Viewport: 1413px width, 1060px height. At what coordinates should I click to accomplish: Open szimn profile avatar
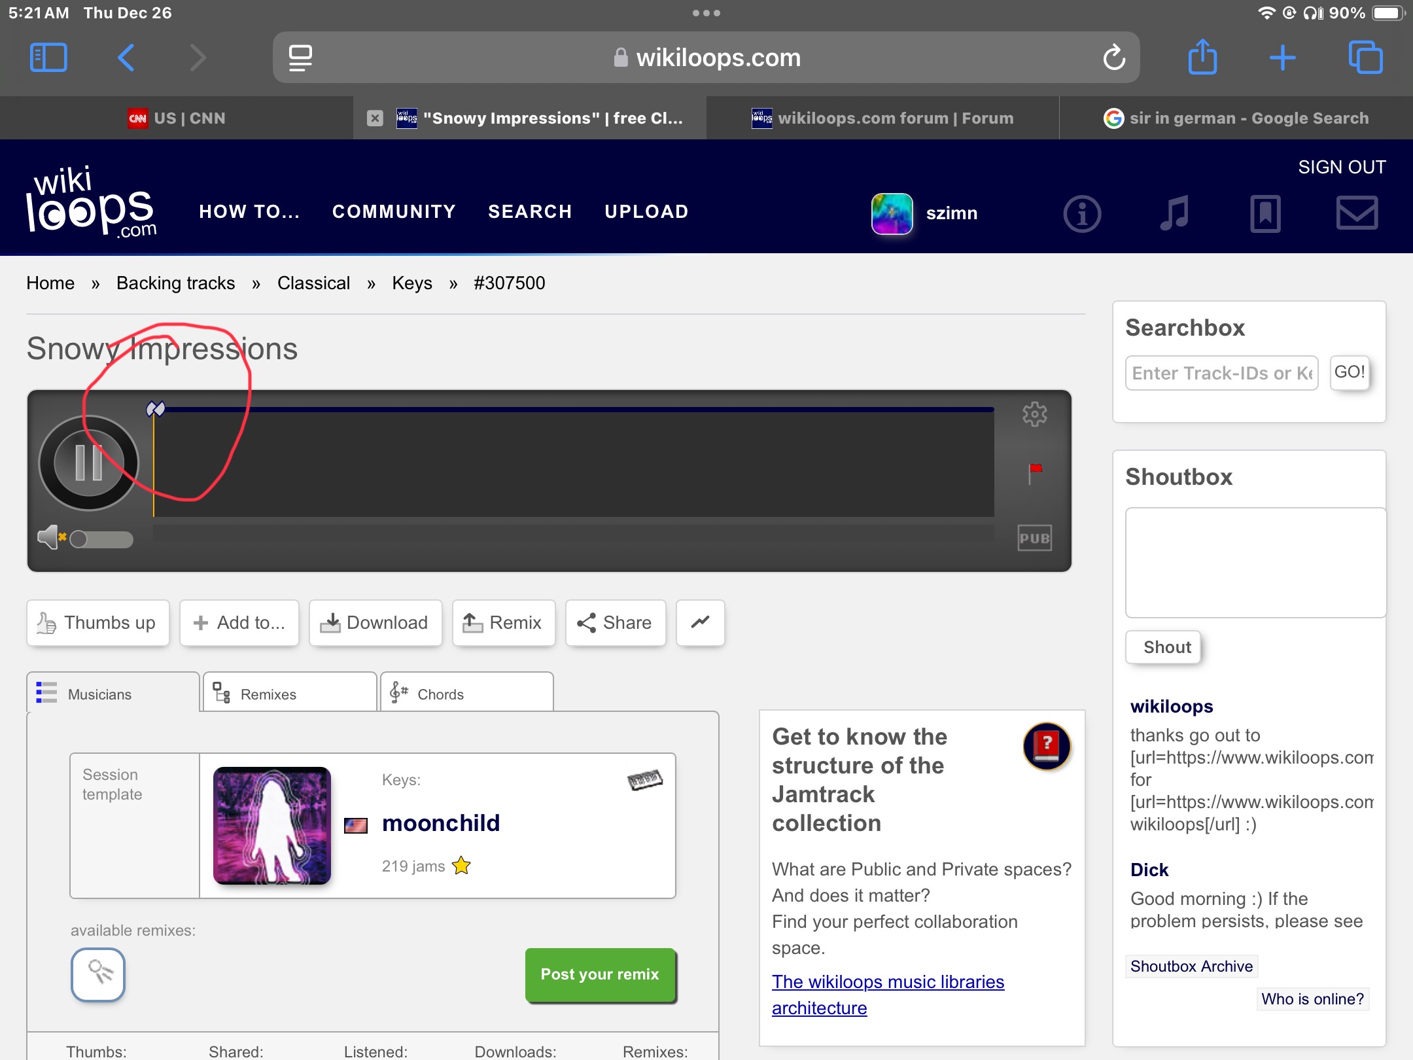click(892, 213)
